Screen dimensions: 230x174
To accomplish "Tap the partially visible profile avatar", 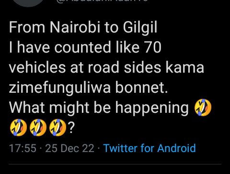I will [x=28, y=3].
